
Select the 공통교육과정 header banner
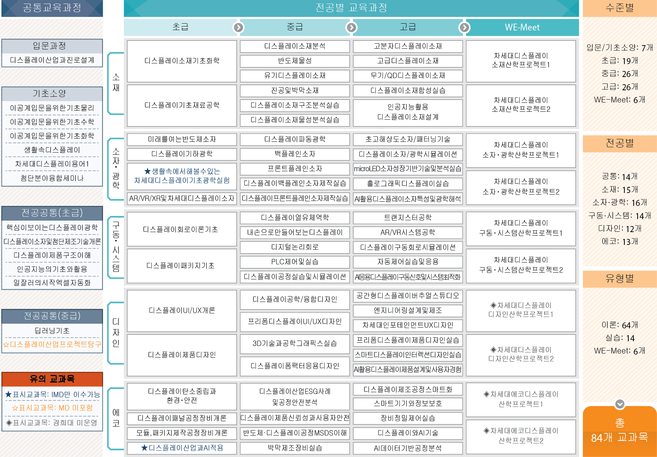[52, 8]
